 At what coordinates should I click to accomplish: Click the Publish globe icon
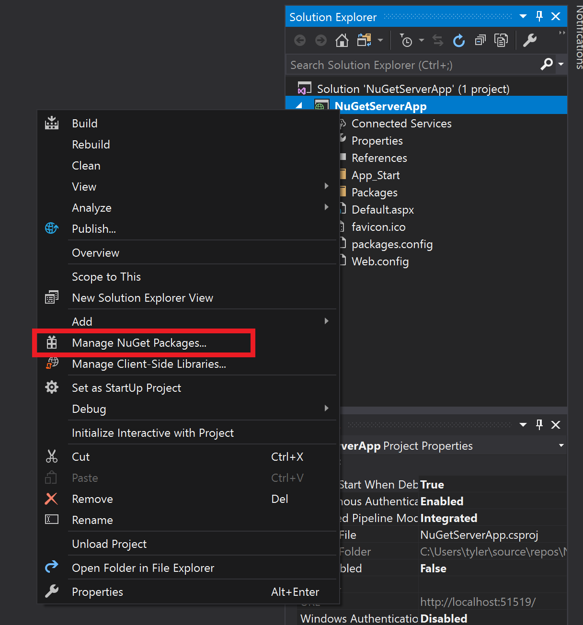(x=52, y=228)
